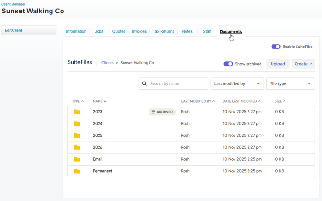Click Rosh in the 2024 row
The image size is (322, 201).
[x=185, y=124]
